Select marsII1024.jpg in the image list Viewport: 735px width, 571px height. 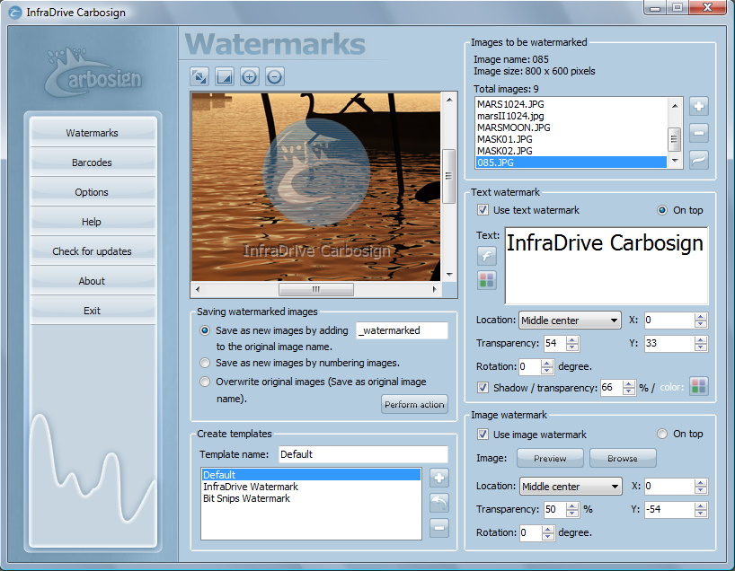click(x=571, y=116)
